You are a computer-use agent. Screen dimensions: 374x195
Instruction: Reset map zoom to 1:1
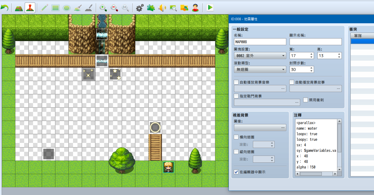coord(125,8)
